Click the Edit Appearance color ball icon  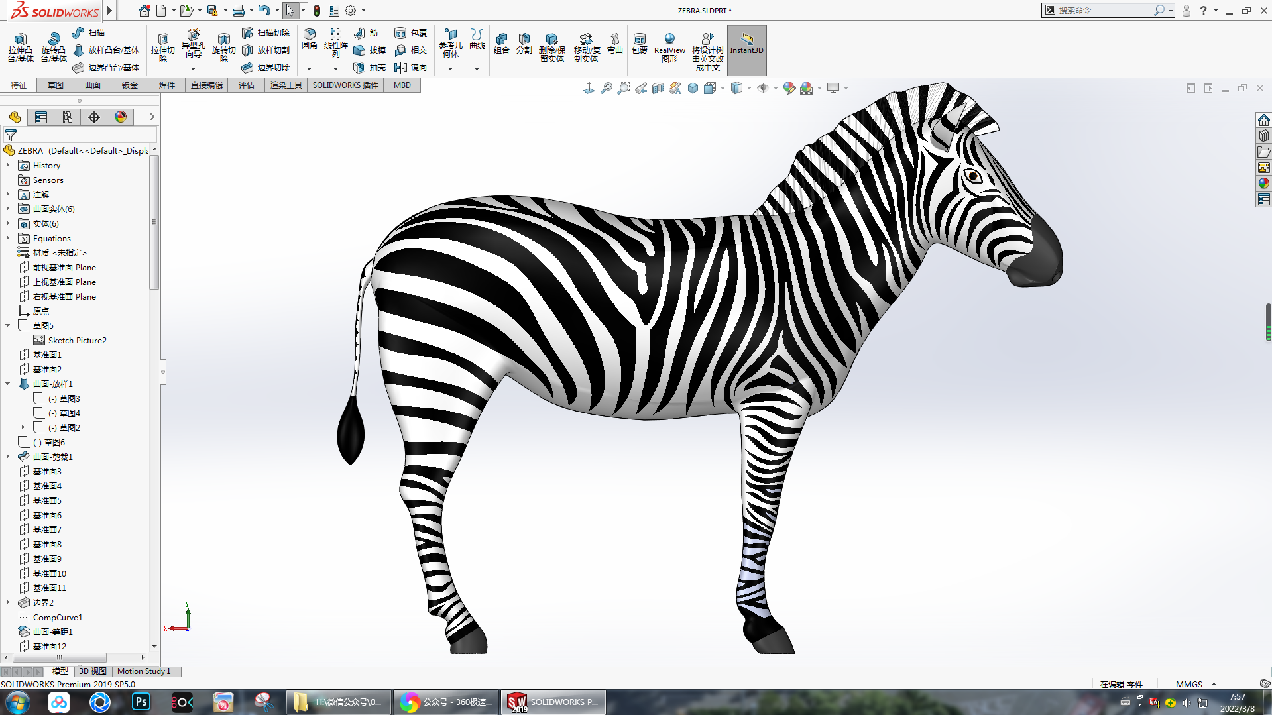789,88
